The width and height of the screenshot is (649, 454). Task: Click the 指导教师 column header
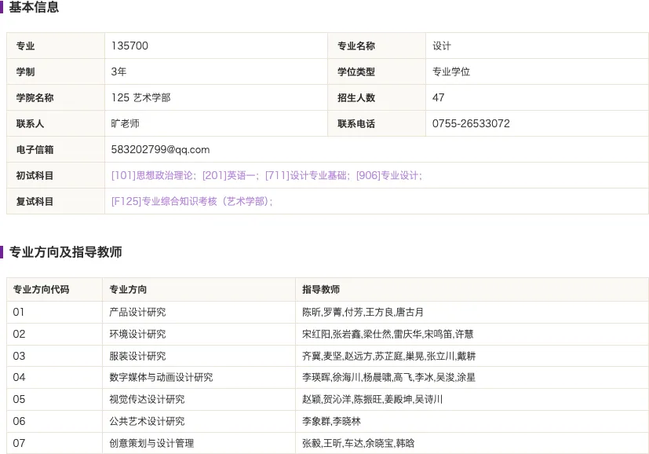click(321, 290)
